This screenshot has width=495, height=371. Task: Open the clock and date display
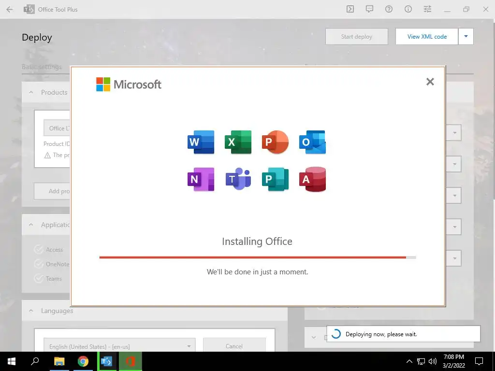click(453, 361)
